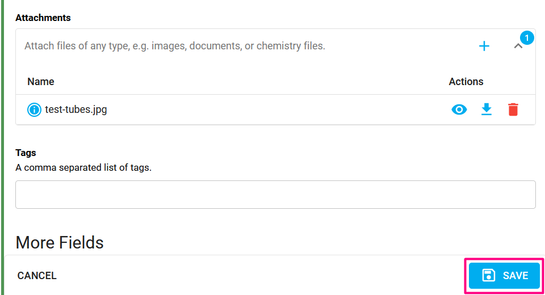
Task: Click the 'Attach files of any type' hint text
Action: click(x=174, y=46)
